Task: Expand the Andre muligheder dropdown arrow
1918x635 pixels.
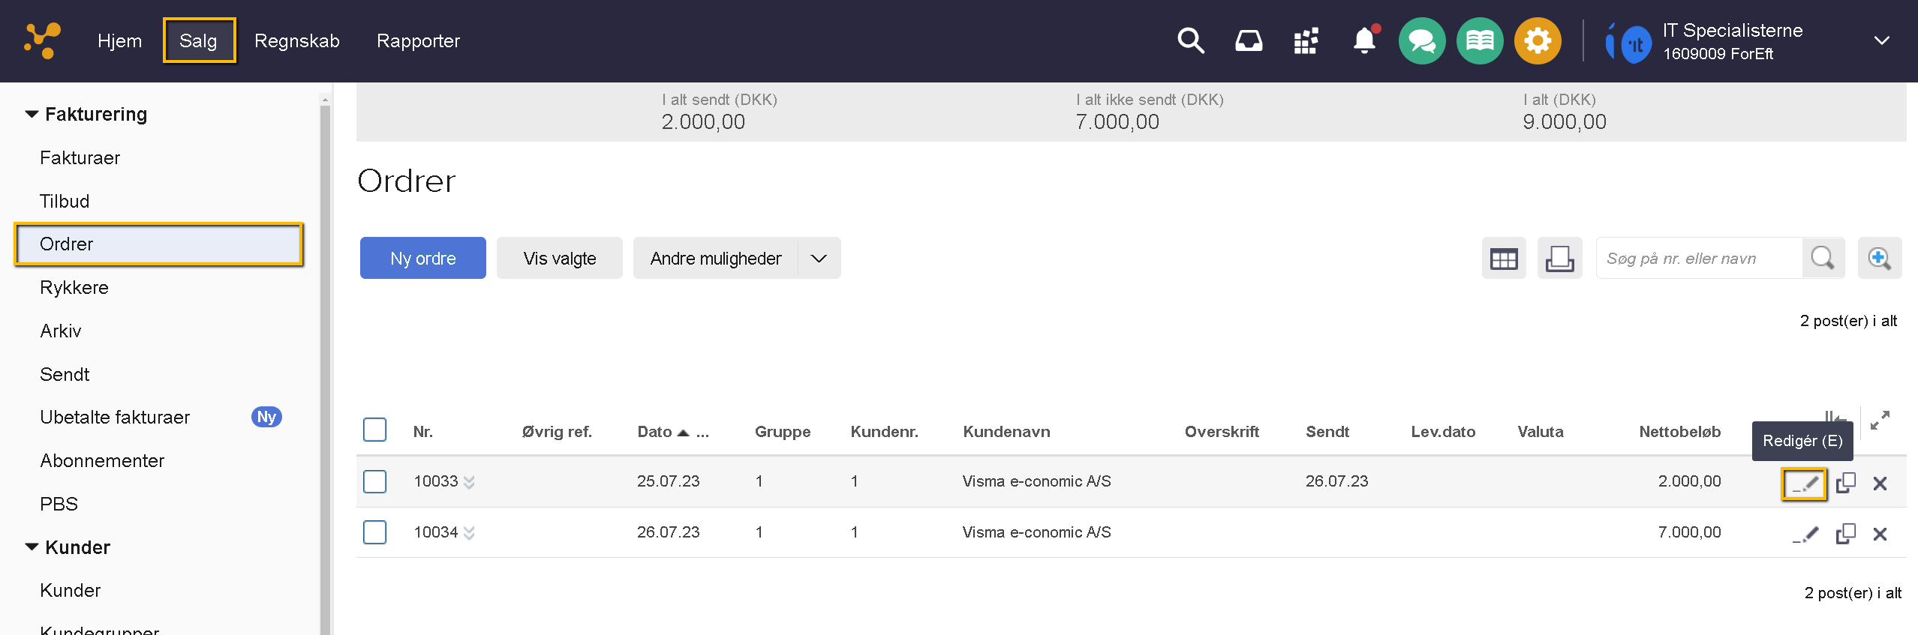Action: (x=819, y=259)
